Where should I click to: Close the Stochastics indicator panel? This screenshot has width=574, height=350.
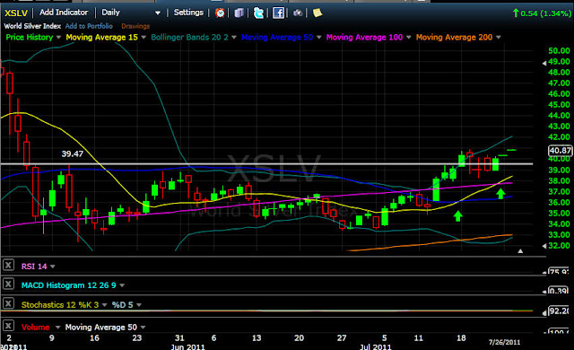8,303
